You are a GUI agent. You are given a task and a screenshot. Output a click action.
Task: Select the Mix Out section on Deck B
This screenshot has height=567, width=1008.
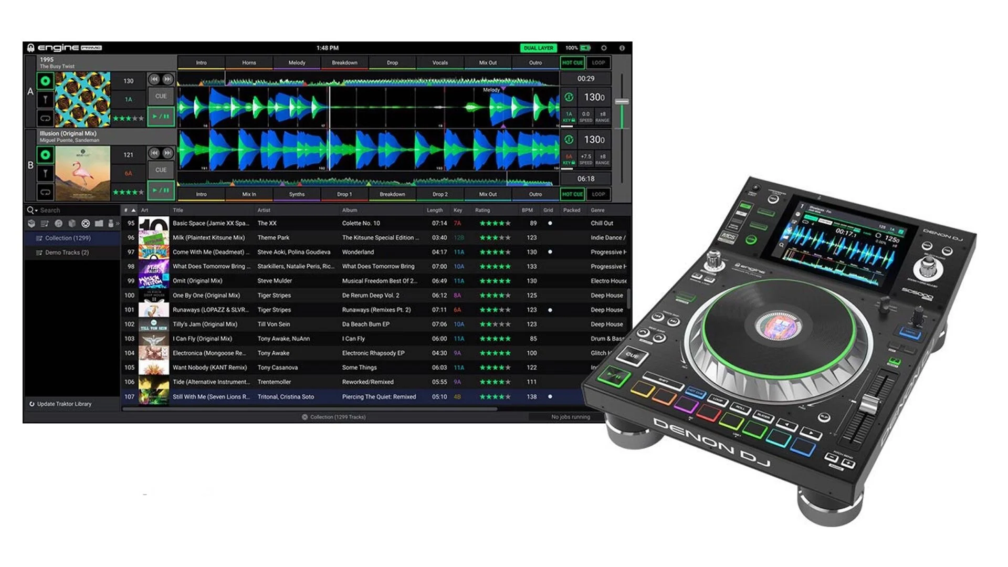click(x=487, y=194)
